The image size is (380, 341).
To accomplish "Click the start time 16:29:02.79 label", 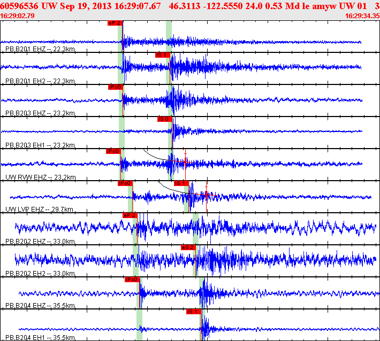I will click(18, 16).
